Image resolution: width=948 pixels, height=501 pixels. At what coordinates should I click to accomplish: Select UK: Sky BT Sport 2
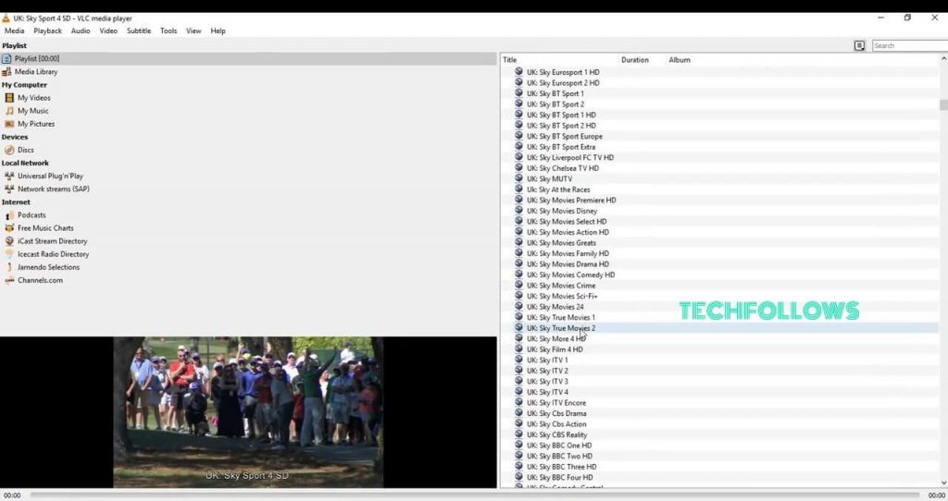pyautogui.click(x=555, y=104)
